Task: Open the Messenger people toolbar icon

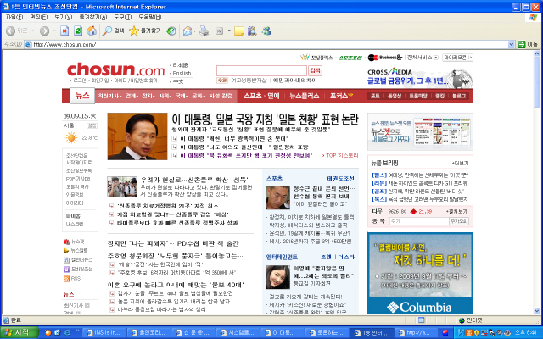Action: (x=266, y=31)
